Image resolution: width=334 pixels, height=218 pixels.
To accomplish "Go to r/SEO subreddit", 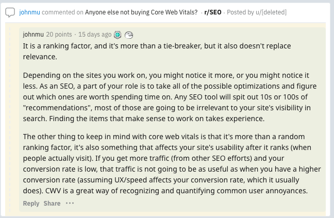I will (212, 12).
